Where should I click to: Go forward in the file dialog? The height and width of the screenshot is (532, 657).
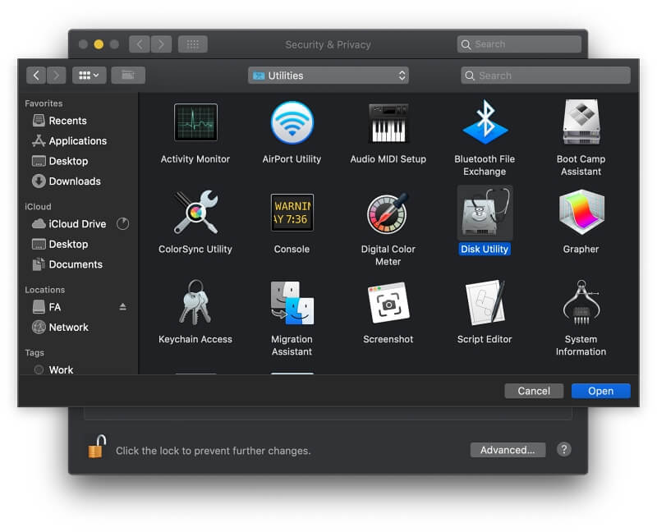[x=56, y=76]
